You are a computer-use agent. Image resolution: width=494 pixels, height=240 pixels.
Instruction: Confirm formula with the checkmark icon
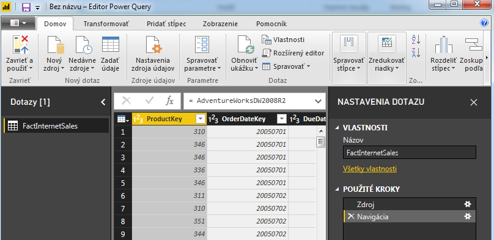pos(149,101)
